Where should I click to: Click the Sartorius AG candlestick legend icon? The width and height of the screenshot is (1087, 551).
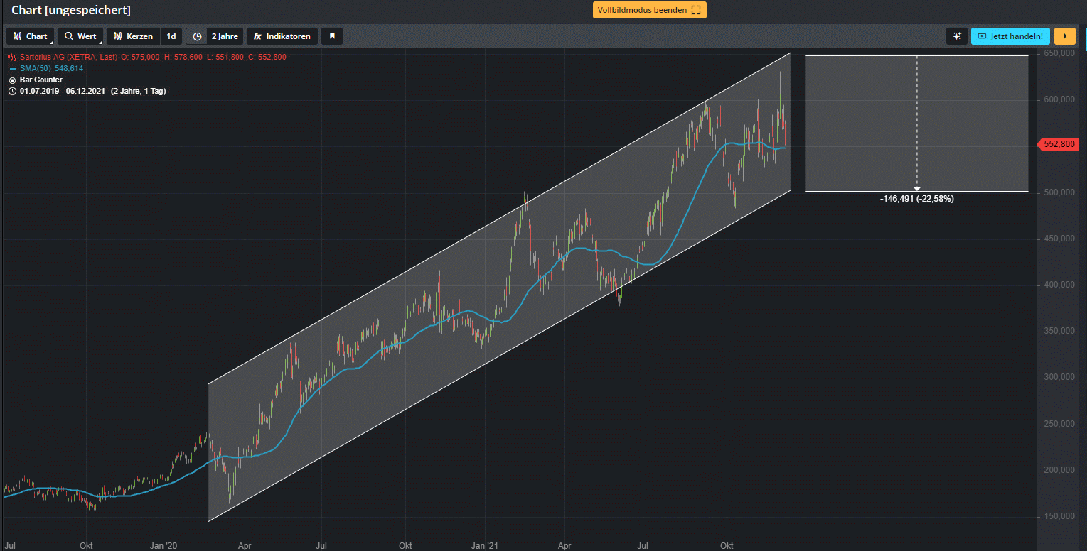coord(11,57)
